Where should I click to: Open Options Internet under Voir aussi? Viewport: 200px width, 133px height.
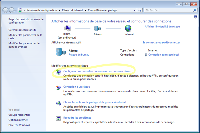[x=18, y=120]
